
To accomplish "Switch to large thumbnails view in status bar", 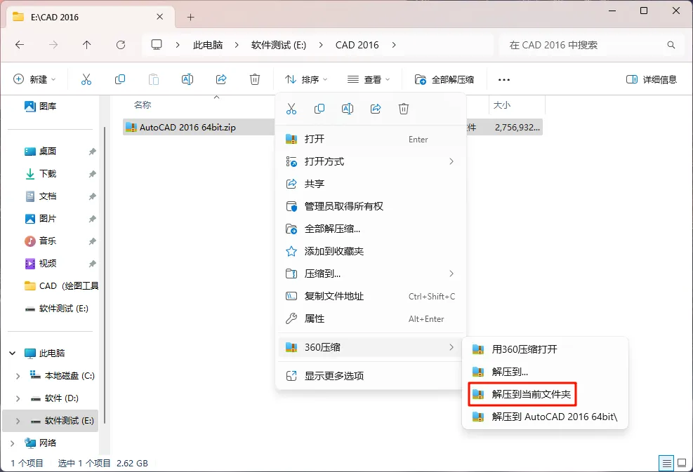I will coord(682,463).
